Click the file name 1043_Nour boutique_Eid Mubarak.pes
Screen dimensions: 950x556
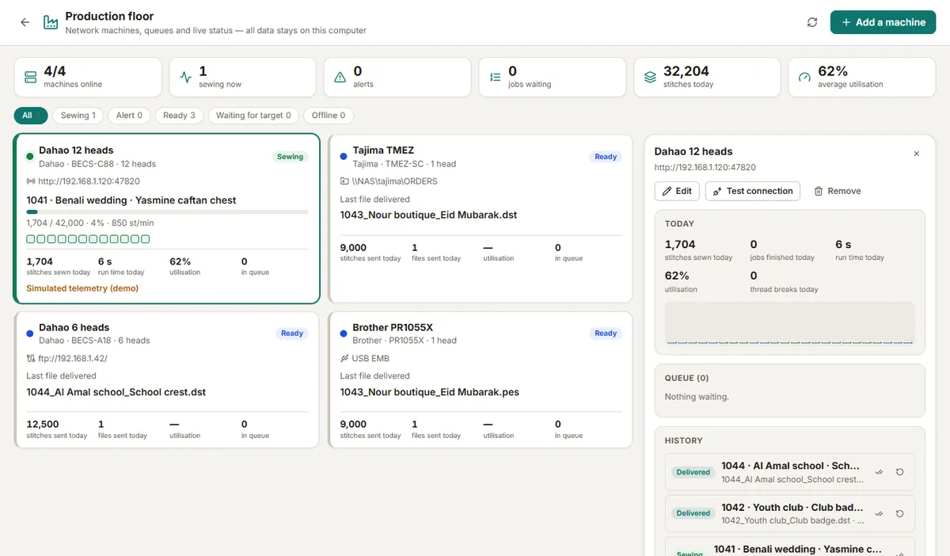(x=430, y=392)
